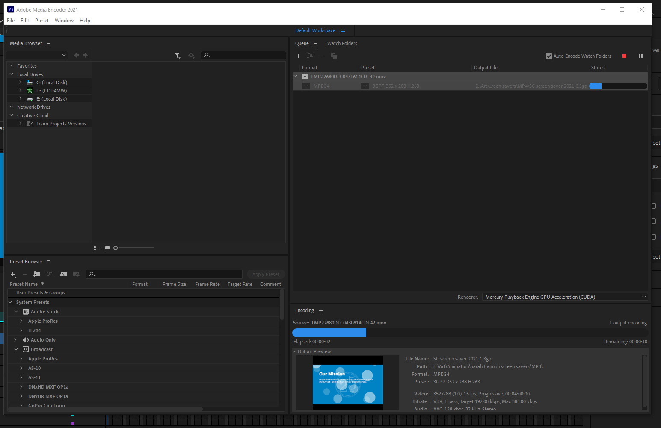This screenshot has width=661, height=428.
Task: Click the Stop Queue red button icon
Action: pyautogui.click(x=624, y=56)
